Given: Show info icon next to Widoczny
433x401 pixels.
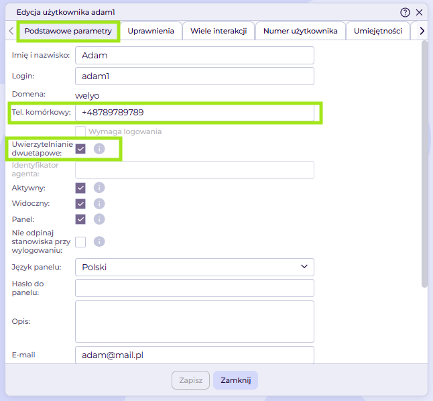Looking at the screenshot, I should pos(99,204).
